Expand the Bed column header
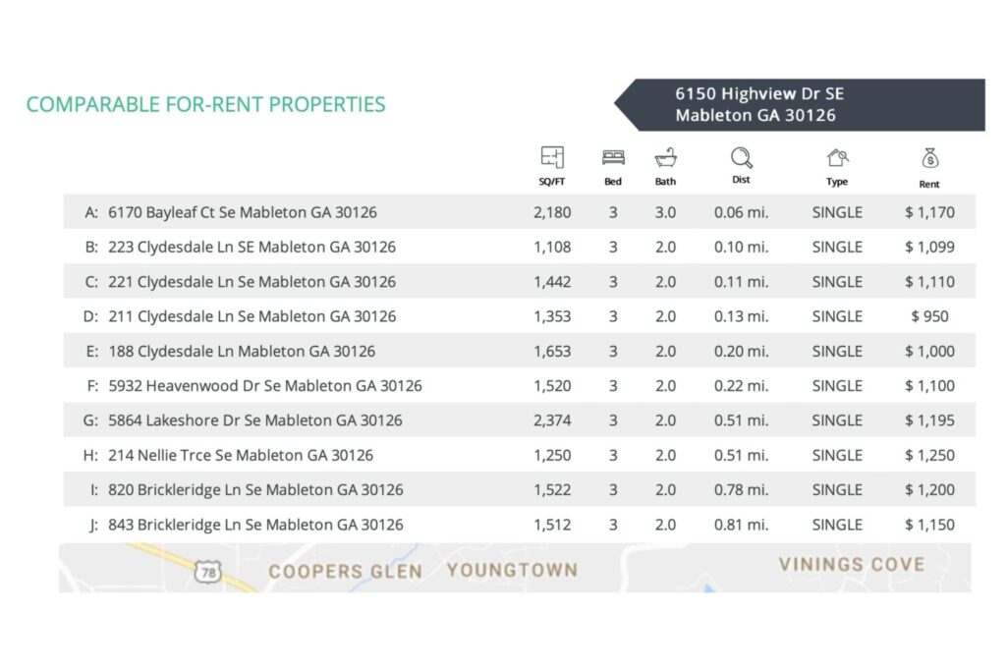Viewport: 1006px width, 671px height. (613, 180)
